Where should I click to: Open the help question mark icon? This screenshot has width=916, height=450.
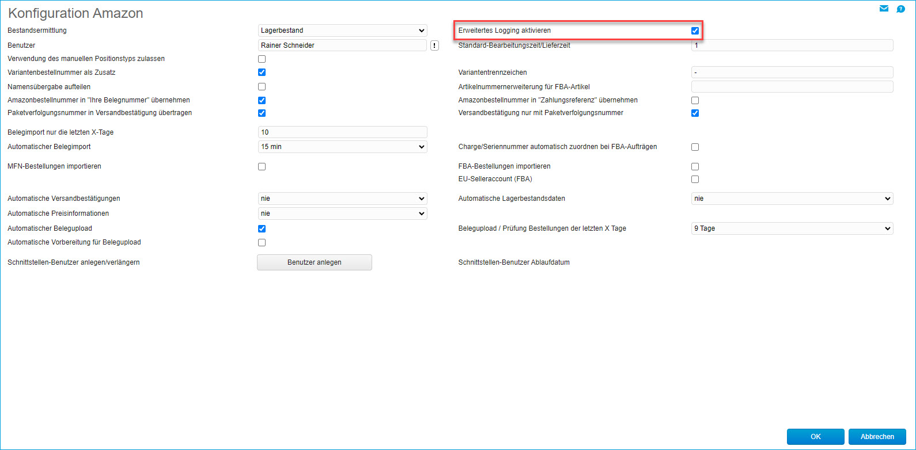pyautogui.click(x=900, y=9)
